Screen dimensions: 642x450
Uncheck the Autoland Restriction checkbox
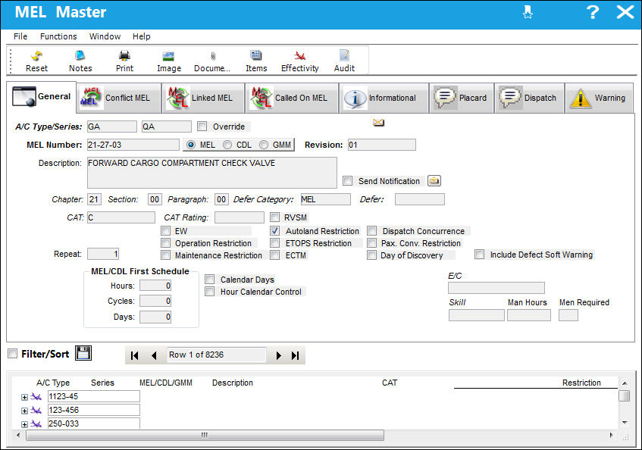pyautogui.click(x=274, y=231)
